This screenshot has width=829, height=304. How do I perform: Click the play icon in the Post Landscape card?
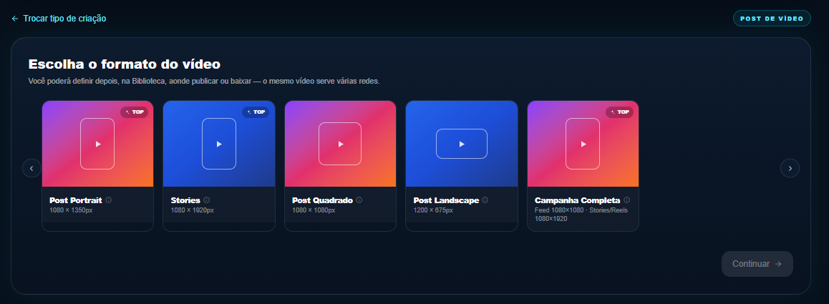(x=462, y=144)
